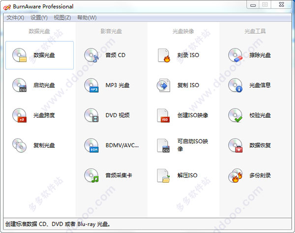295x233 pixels.
Task: Click the 刻录 ISO text label
Action: pos(188,55)
